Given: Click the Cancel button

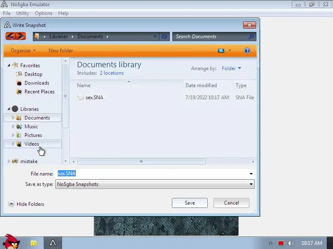Looking at the screenshot, I should pos(231,203).
